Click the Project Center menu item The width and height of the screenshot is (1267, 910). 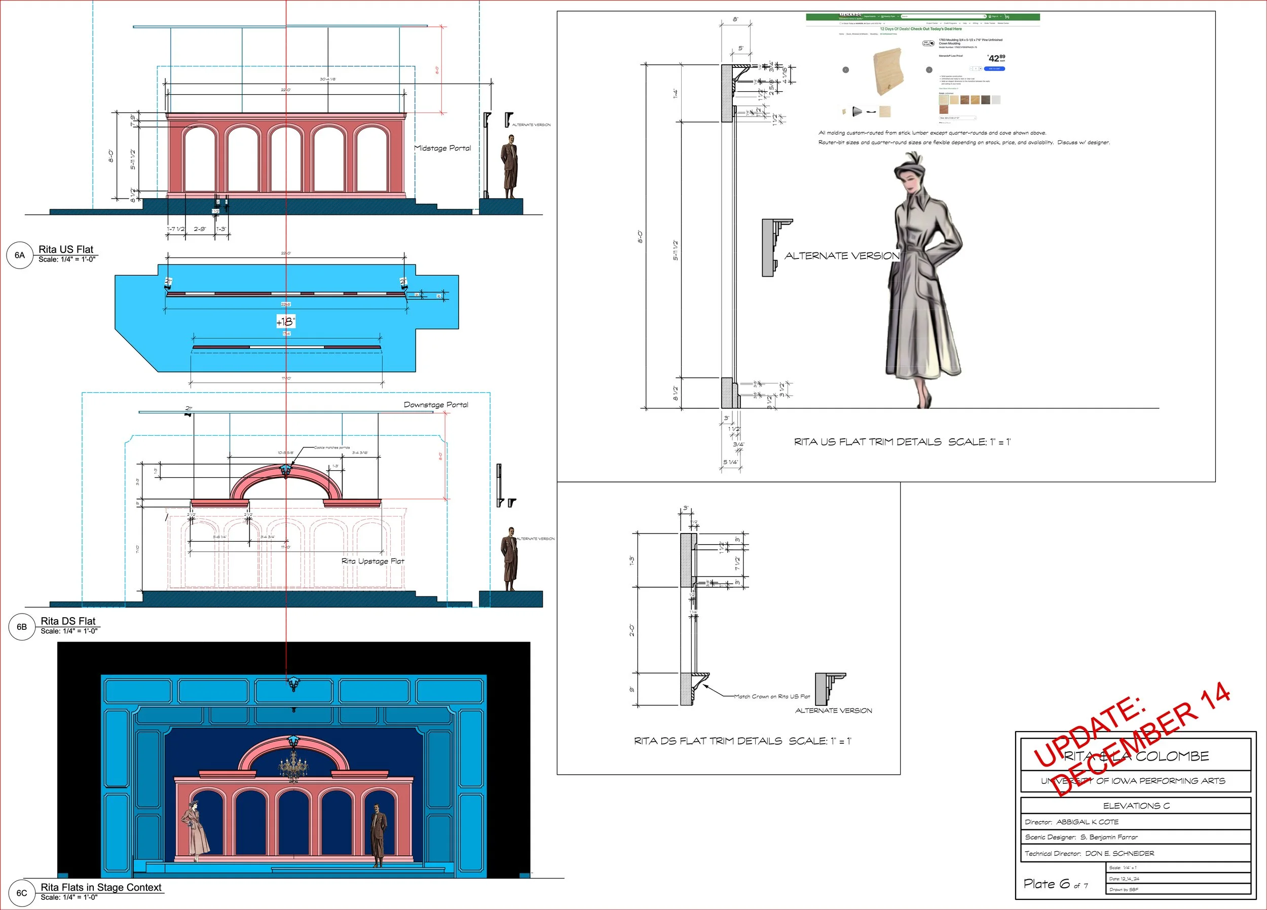(933, 23)
